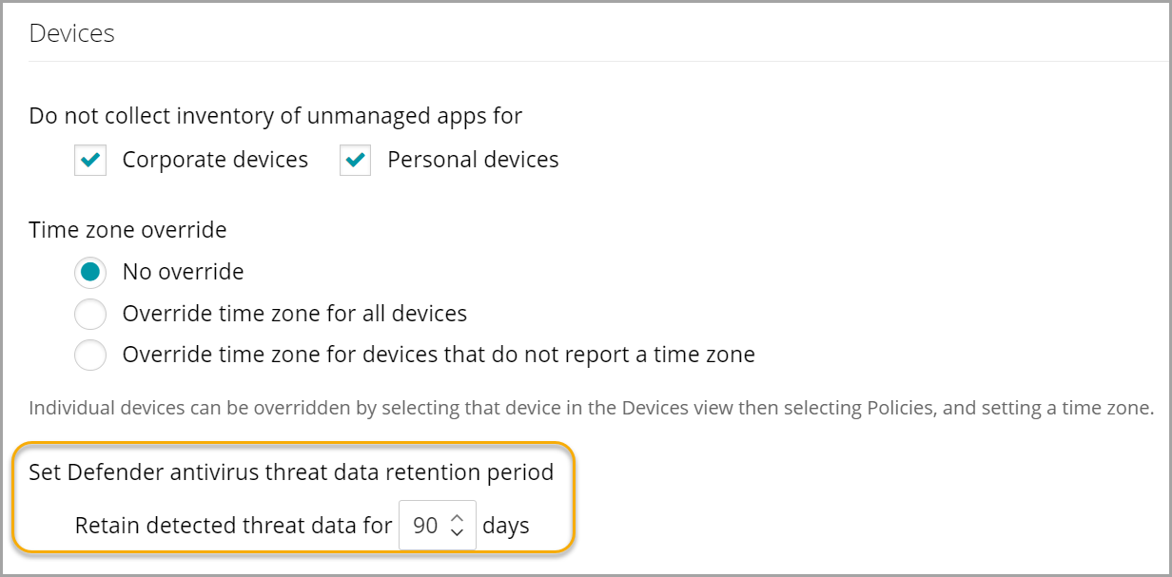Click the Time zone override heading
The image size is (1172, 577).
[127, 230]
